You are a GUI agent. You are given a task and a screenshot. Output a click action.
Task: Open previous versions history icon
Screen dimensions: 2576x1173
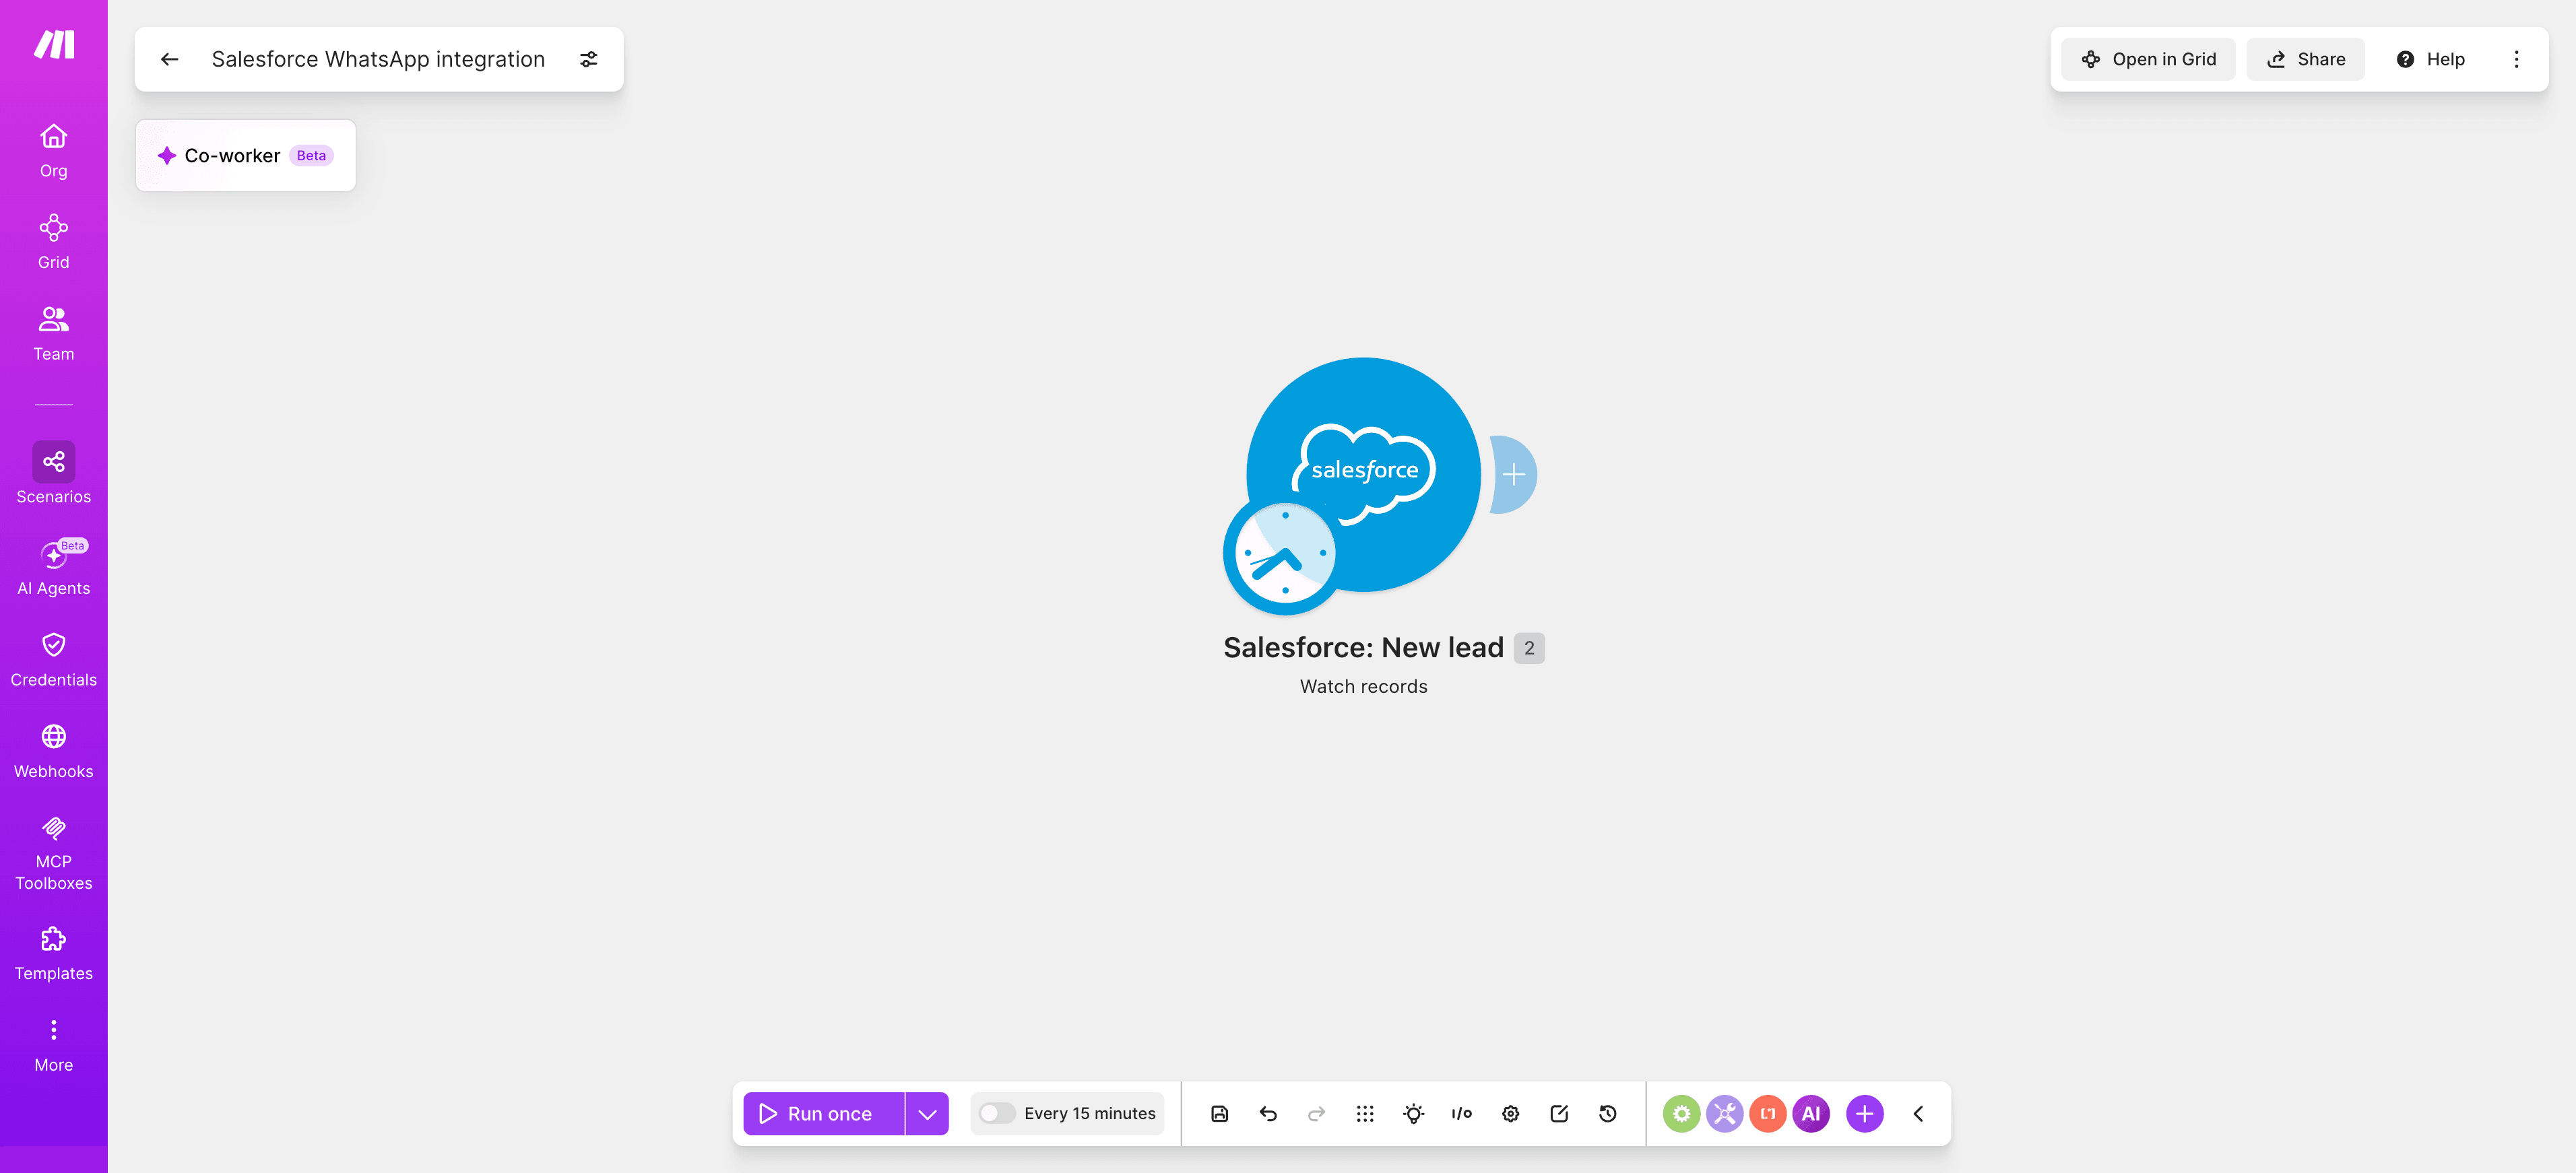pyautogui.click(x=1608, y=1113)
